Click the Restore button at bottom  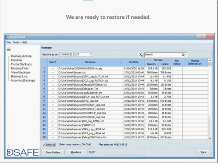(76, 152)
